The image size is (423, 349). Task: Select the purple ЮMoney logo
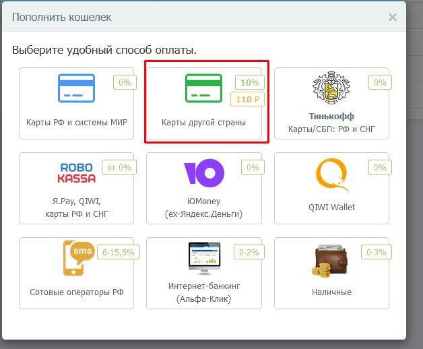point(204,173)
